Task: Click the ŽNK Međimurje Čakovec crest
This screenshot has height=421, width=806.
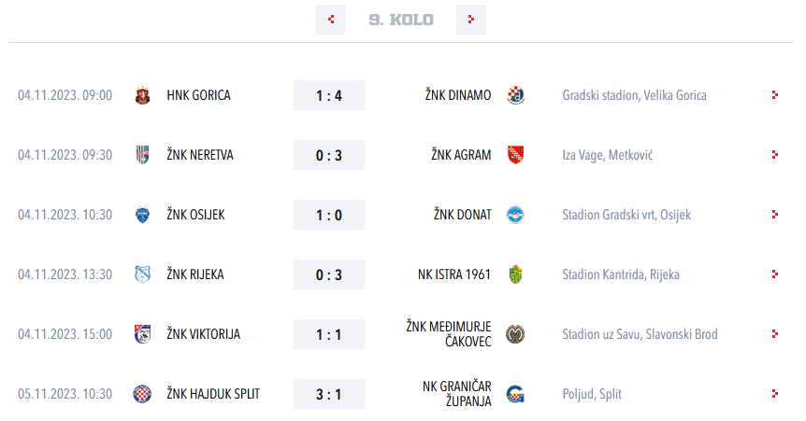Action: 515,334
